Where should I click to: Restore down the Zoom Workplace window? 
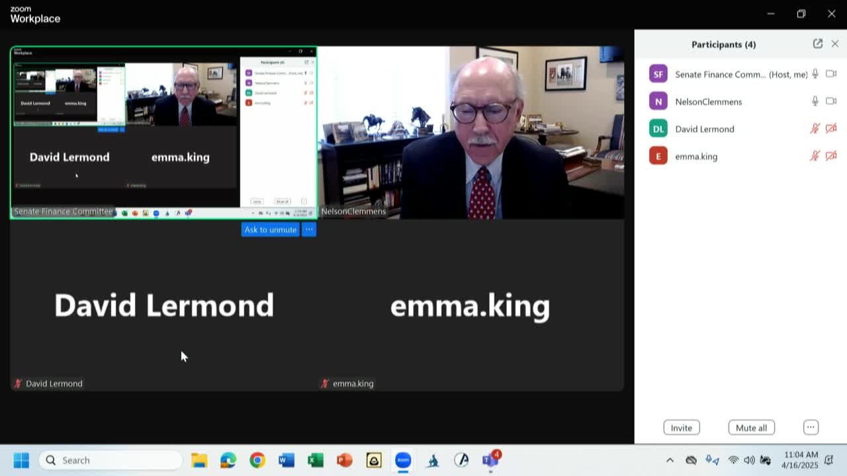click(801, 13)
